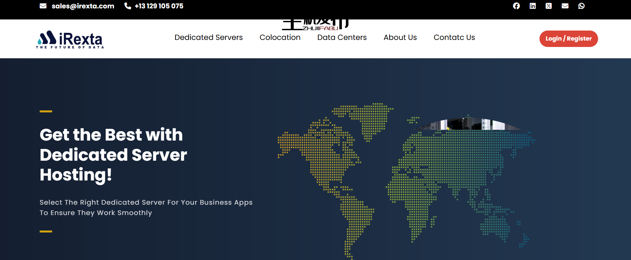The width and height of the screenshot is (631, 260).
Task: Open the Facebook social icon
Action: click(x=516, y=6)
